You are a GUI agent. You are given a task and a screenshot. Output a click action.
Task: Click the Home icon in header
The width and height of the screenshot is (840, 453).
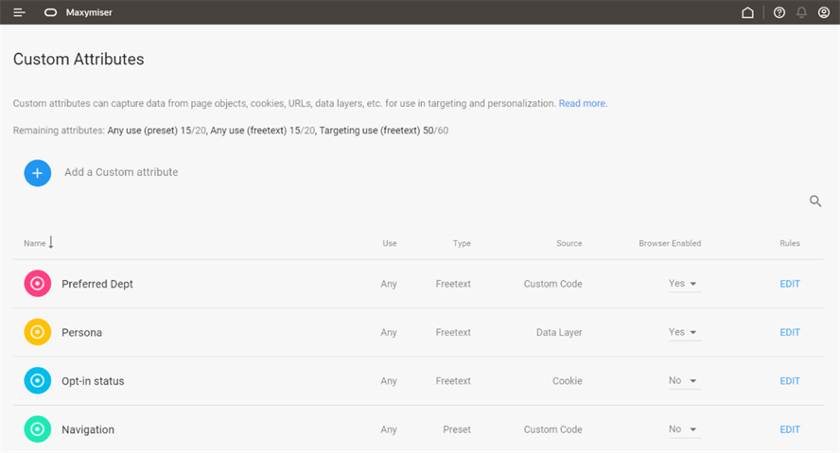(x=747, y=12)
